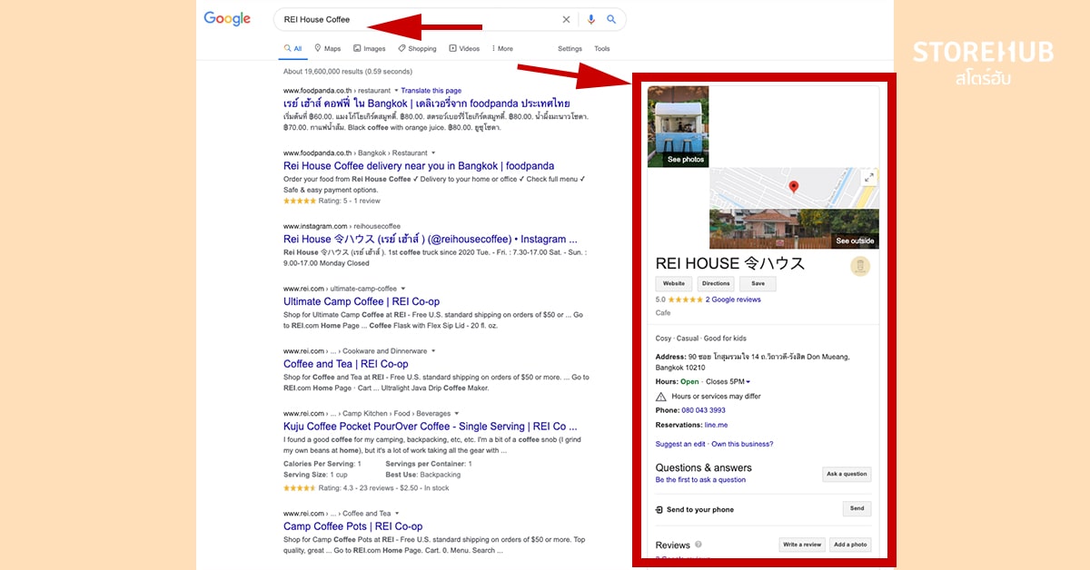Open the search Tools menu
The height and width of the screenshot is (570, 1090).
click(x=602, y=49)
